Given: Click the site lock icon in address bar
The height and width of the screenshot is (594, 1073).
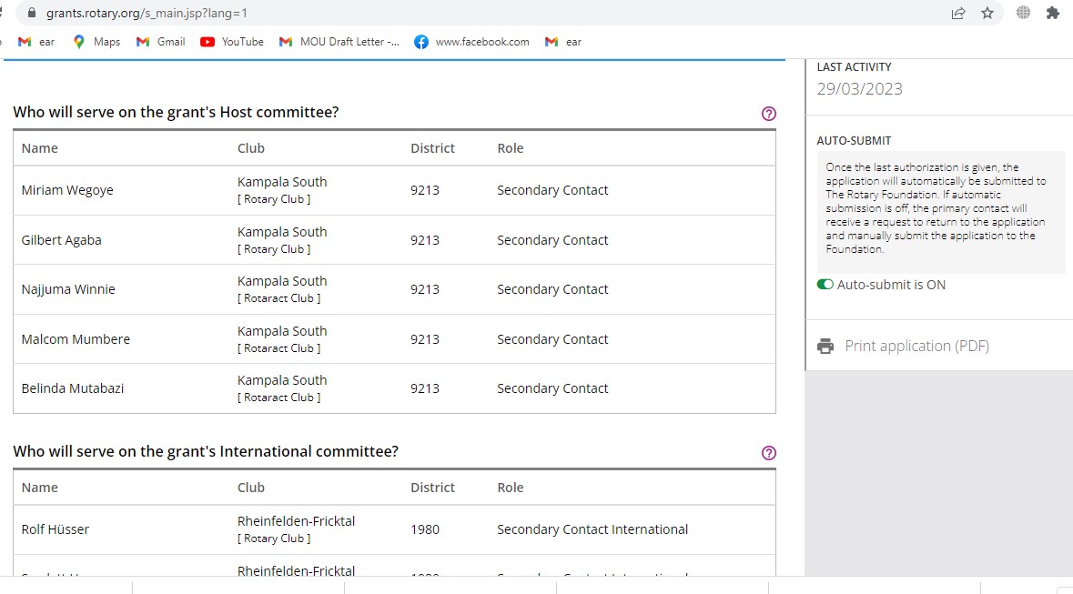Looking at the screenshot, I should (32, 13).
